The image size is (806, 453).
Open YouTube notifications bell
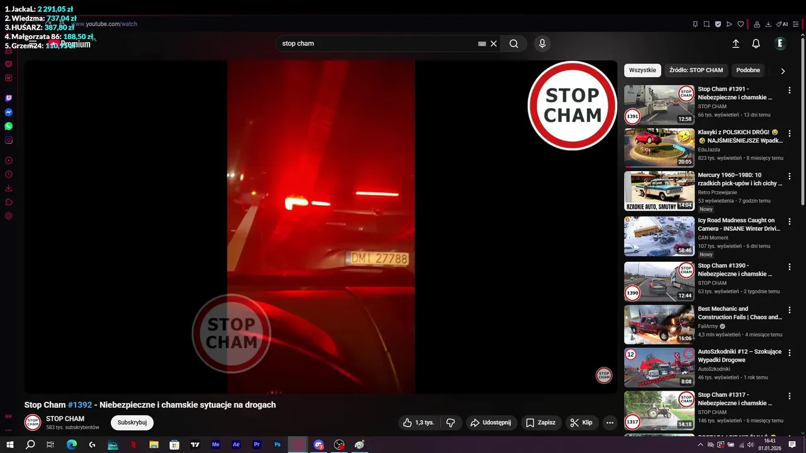click(756, 43)
